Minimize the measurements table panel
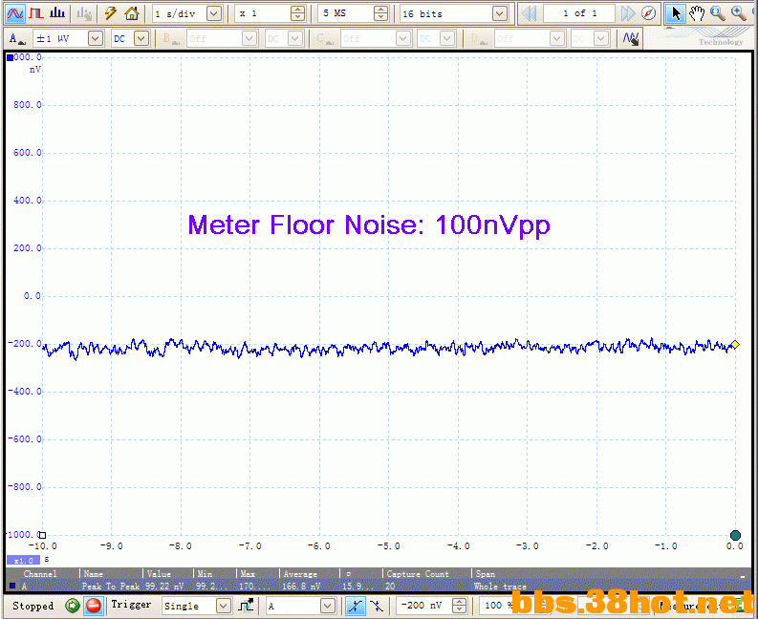Image resolution: width=758 pixels, height=619 pixels. tap(743, 575)
